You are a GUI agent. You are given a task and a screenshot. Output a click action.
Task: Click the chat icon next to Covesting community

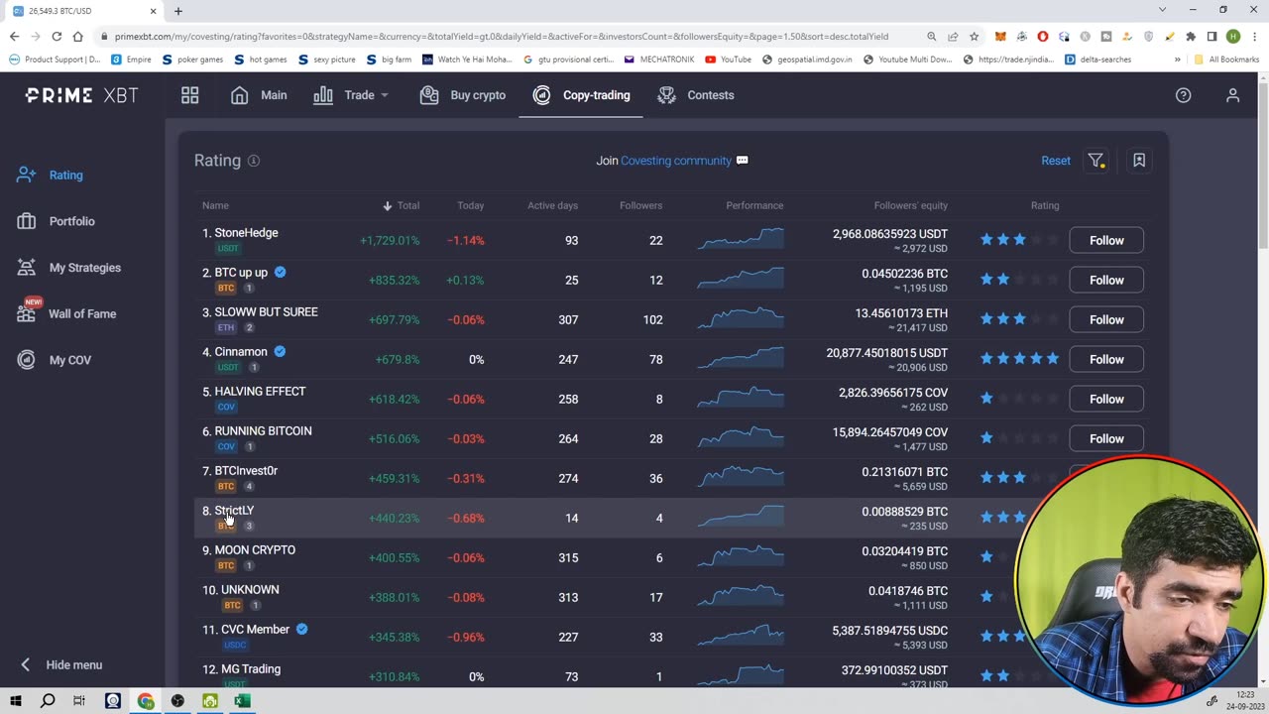pos(743,161)
